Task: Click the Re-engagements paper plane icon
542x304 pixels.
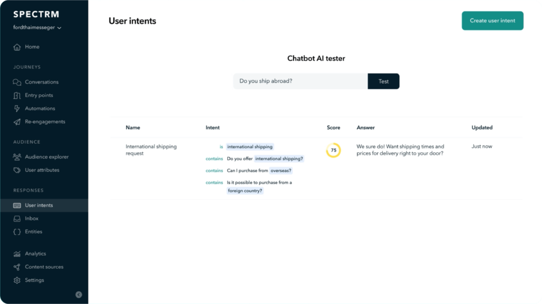Action: tap(17, 122)
